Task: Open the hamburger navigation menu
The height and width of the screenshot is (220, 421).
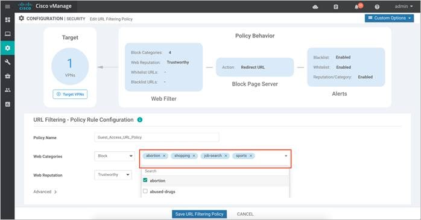Action: pyautogui.click(x=7, y=6)
